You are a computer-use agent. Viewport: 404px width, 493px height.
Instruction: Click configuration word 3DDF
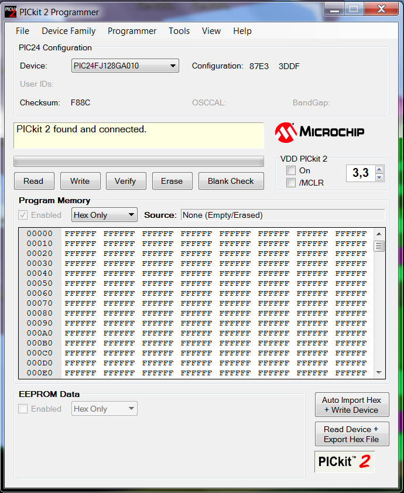point(289,66)
